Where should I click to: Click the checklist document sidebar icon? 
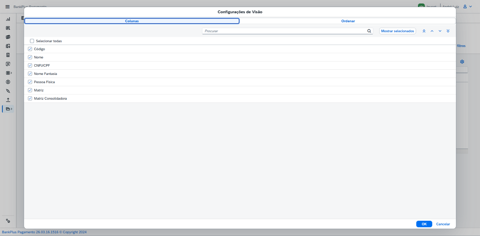pyautogui.click(x=8, y=55)
